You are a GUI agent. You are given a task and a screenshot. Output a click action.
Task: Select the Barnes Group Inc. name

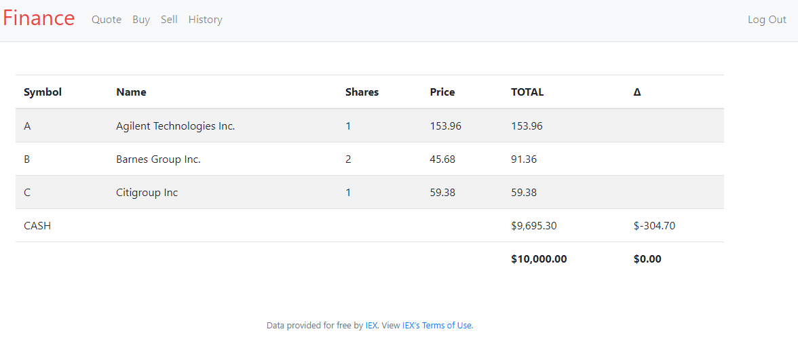(158, 159)
